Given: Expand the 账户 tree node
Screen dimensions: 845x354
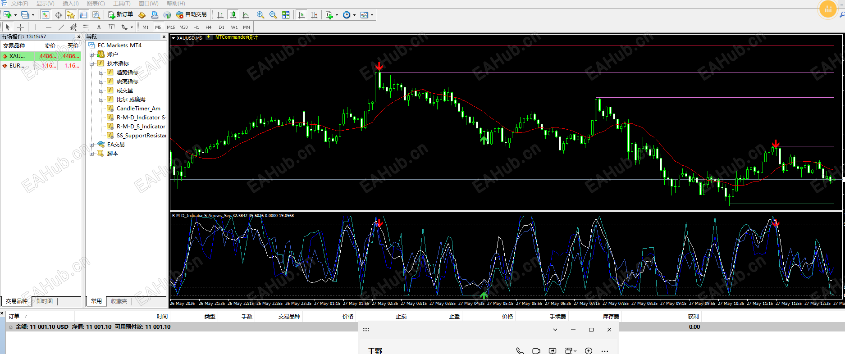Looking at the screenshot, I should click(92, 54).
